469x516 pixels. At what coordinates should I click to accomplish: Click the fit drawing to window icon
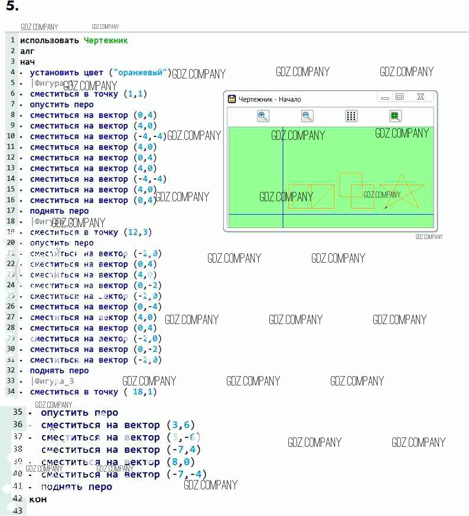(395, 116)
